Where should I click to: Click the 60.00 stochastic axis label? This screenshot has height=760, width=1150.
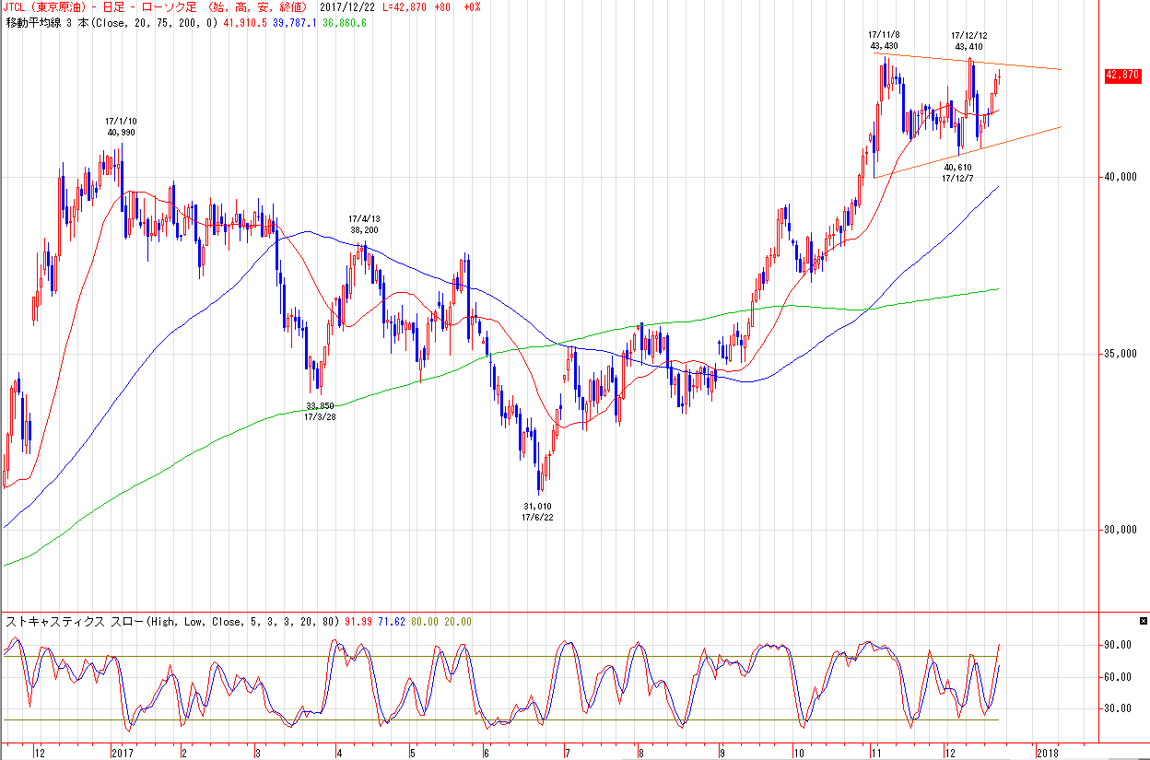click(1120, 677)
